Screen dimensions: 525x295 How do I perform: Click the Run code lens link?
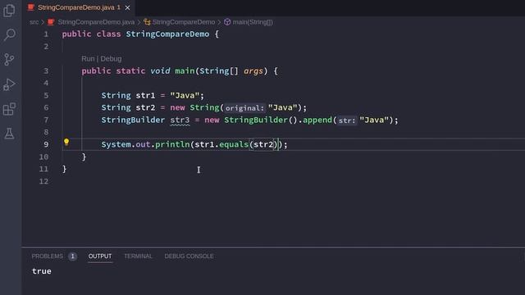[88, 59]
